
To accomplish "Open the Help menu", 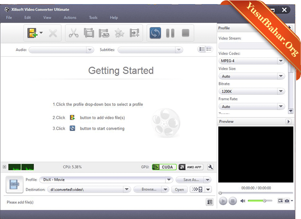I will [x=114, y=17].
